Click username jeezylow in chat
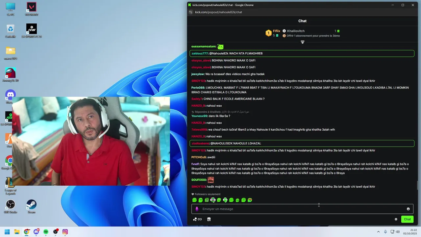The height and width of the screenshot is (237, 421). (x=198, y=74)
